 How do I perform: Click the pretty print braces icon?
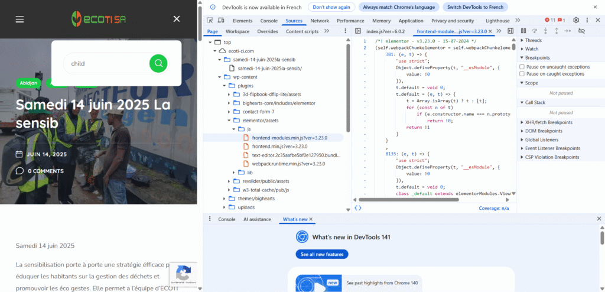coord(358,208)
